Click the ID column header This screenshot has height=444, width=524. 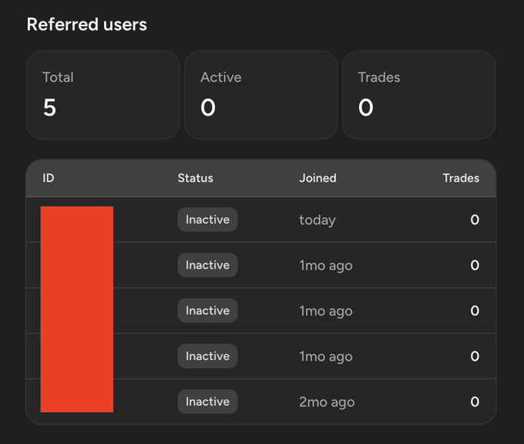pos(49,178)
